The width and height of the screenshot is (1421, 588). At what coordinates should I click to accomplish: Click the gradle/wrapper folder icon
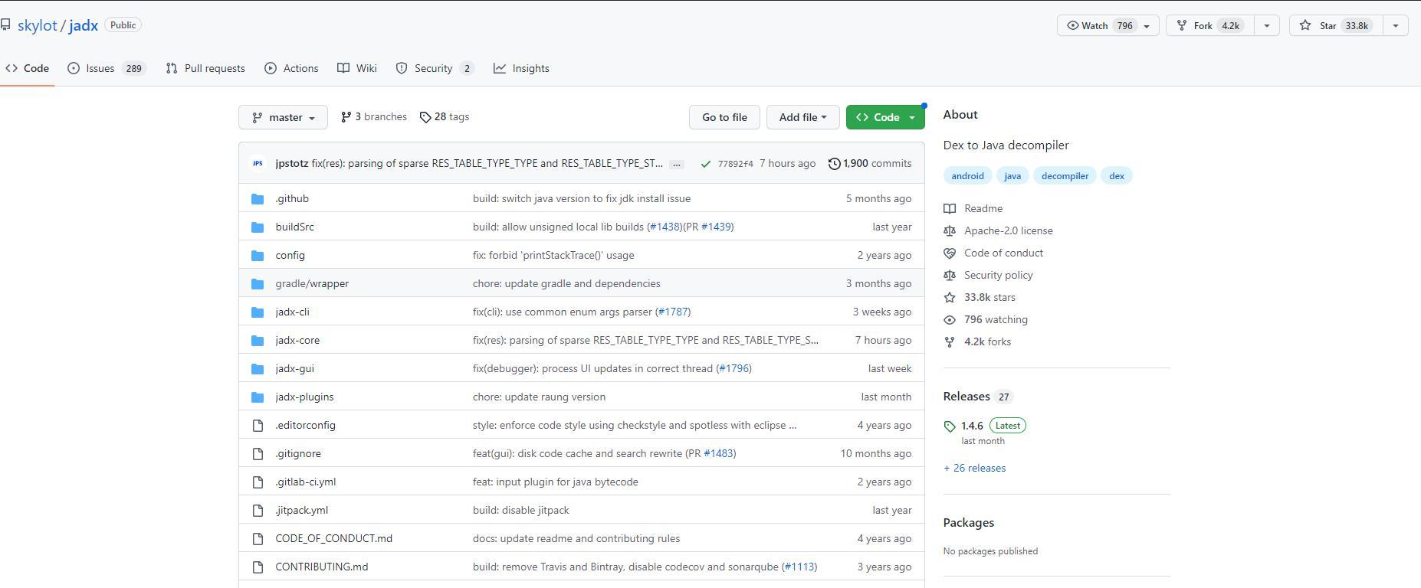[258, 283]
